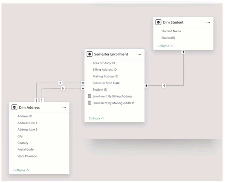Select the Student Name field
The height and width of the screenshot is (183, 226).
click(x=171, y=31)
